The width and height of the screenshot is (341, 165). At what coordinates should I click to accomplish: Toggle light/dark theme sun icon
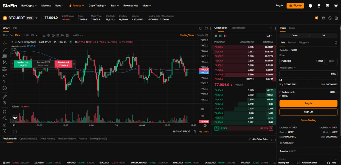[x=336, y=5]
